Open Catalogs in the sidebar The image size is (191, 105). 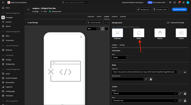8,60
